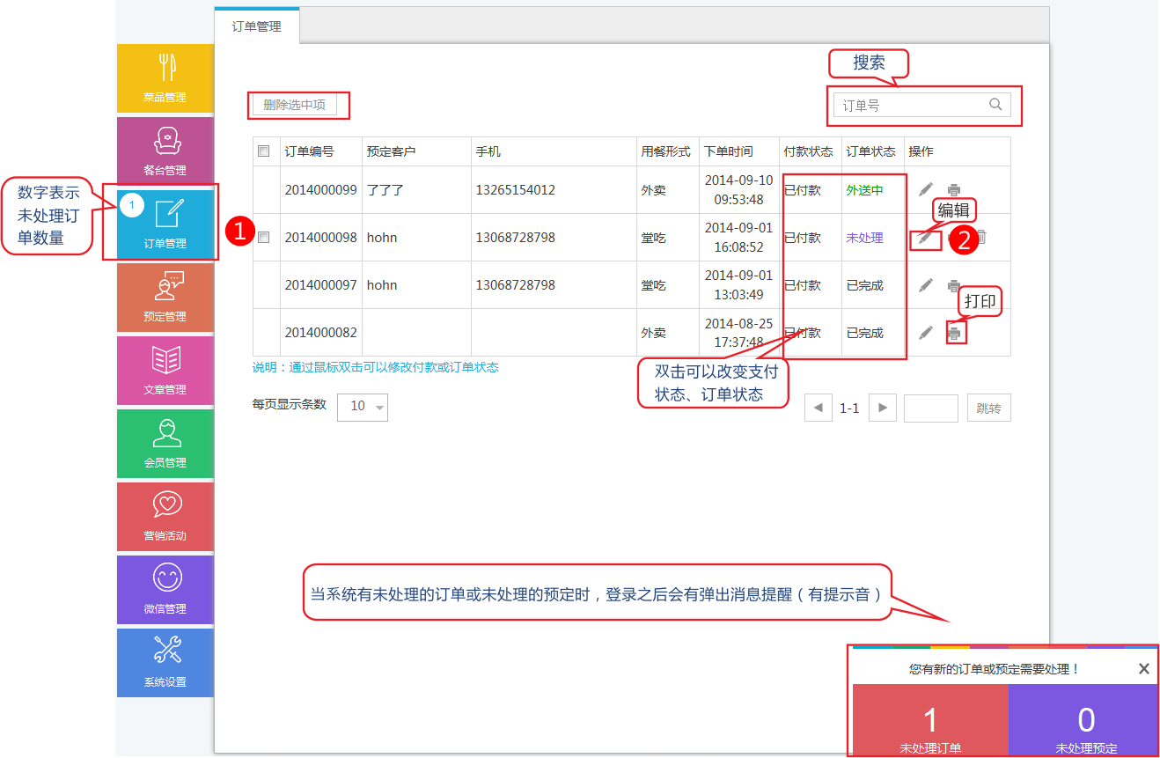
Task: Open the 营销活动 sidebar menu item
Action: [x=165, y=516]
